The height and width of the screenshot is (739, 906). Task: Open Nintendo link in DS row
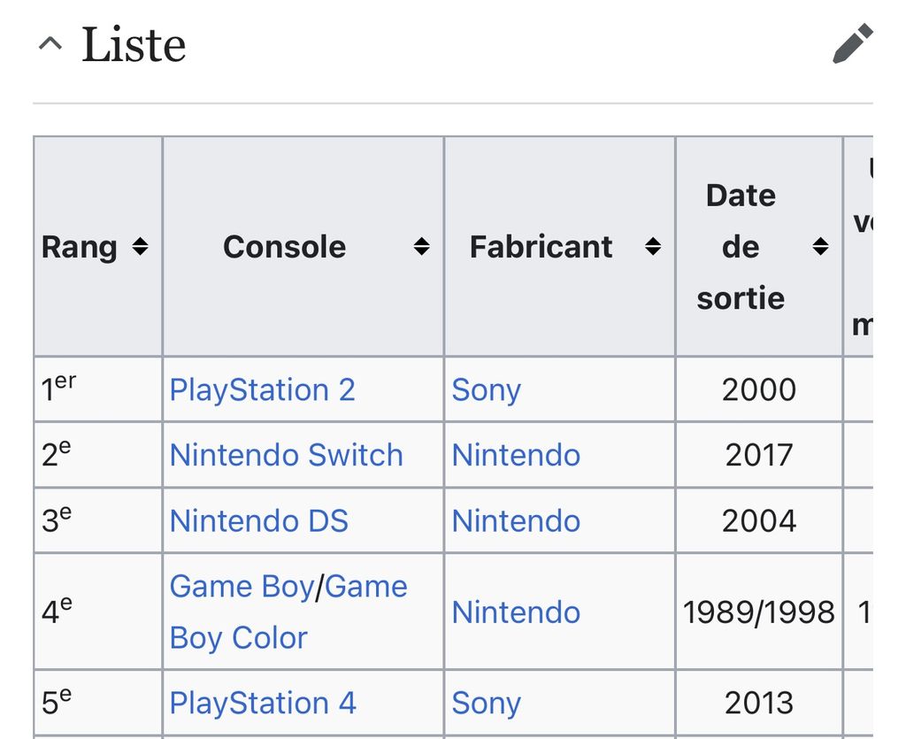click(516, 520)
